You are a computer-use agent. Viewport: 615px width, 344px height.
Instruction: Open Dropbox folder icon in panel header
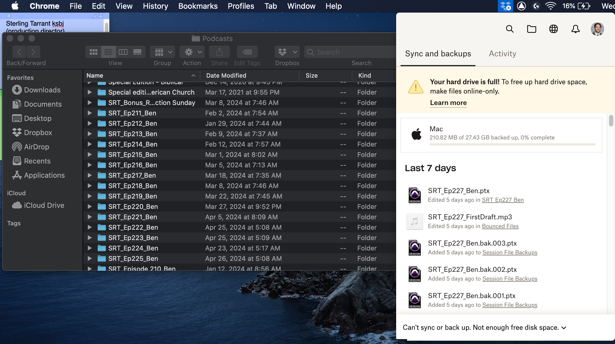point(532,29)
